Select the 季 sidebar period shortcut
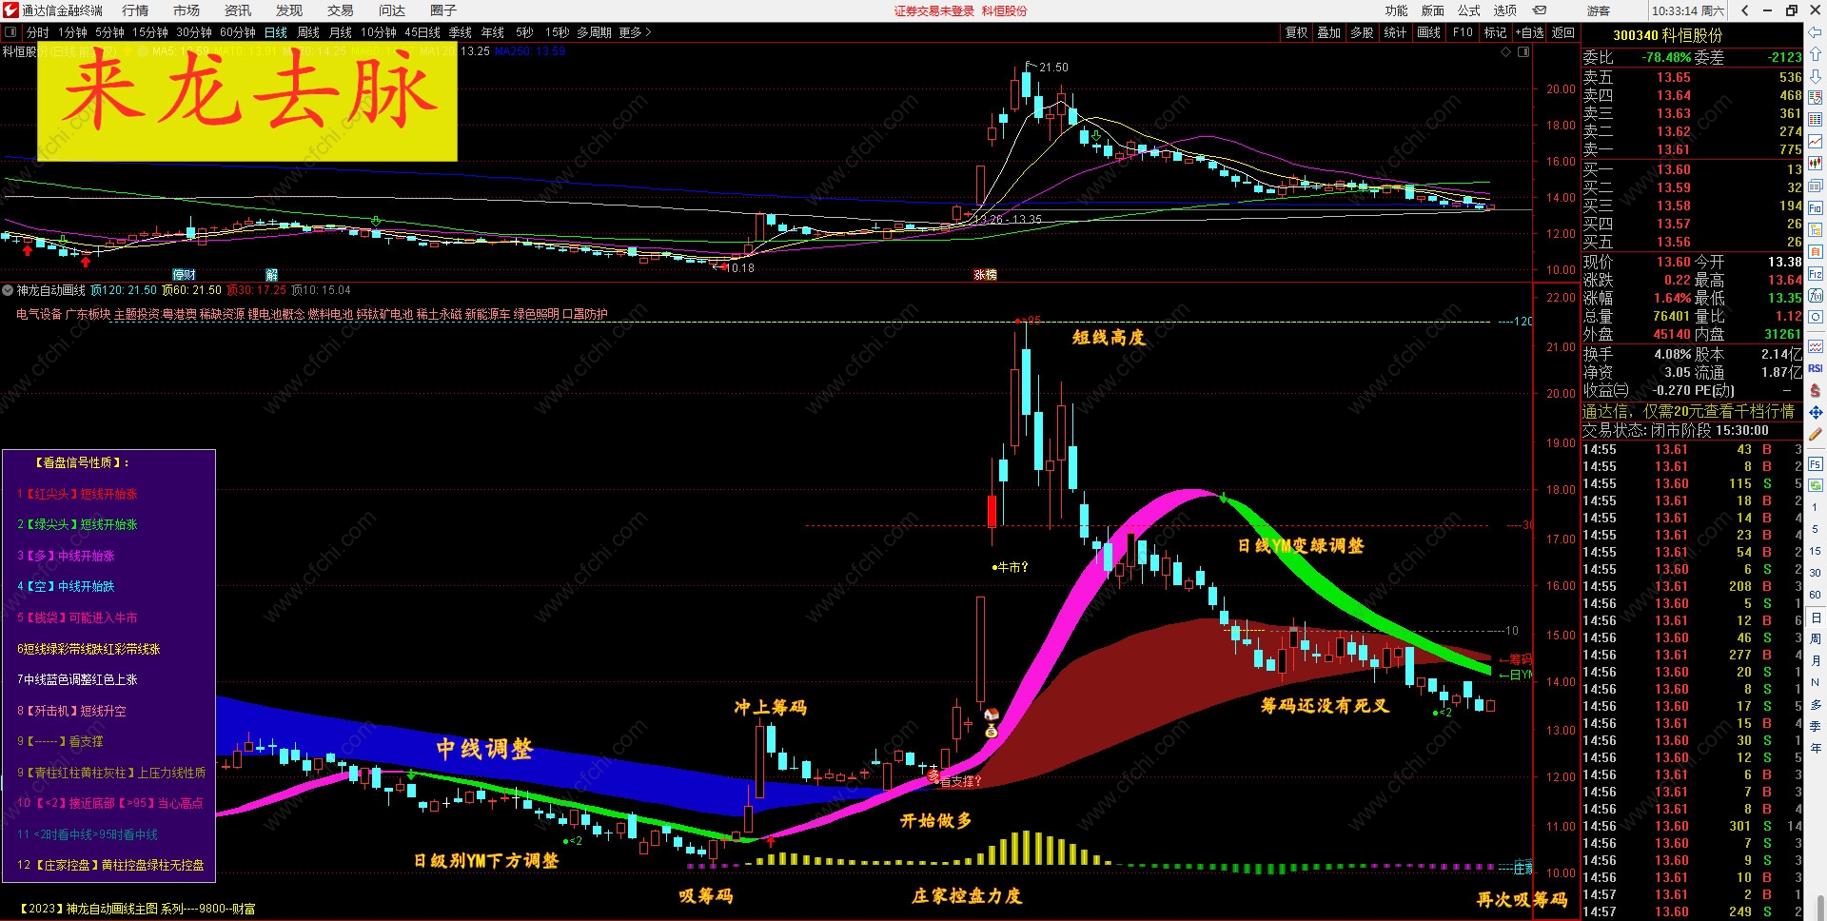This screenshot has width=1827, height=921. [1816, 726]
